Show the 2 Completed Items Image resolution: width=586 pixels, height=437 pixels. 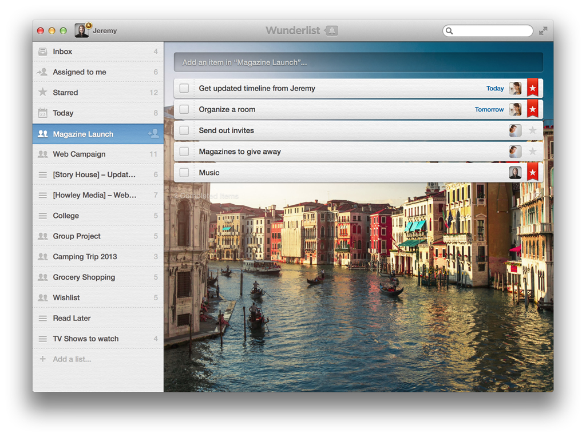pos(205,196)
